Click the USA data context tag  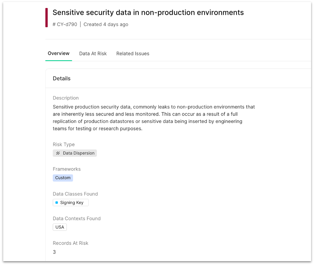coord(59,227)
